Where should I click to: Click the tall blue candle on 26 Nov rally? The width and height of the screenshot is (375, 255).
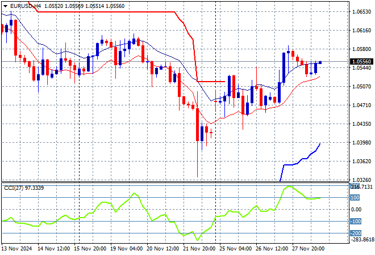point(284,67)
